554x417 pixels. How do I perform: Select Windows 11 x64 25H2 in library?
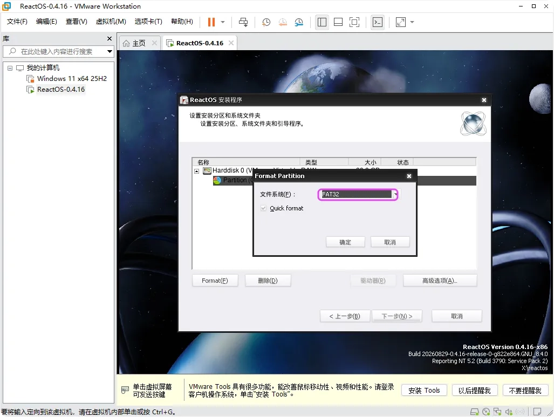[72, 78]
